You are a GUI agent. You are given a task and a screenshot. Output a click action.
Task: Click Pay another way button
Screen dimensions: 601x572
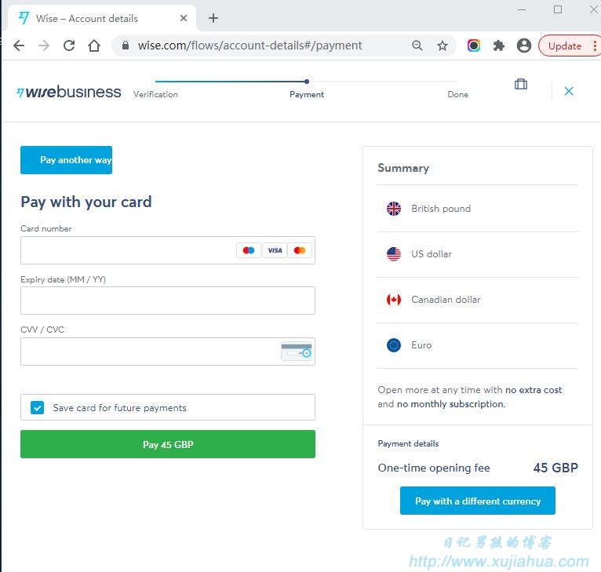coord(67,160)
